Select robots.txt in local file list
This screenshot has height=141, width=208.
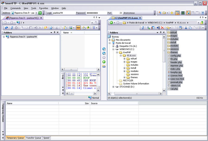point(175,86)
